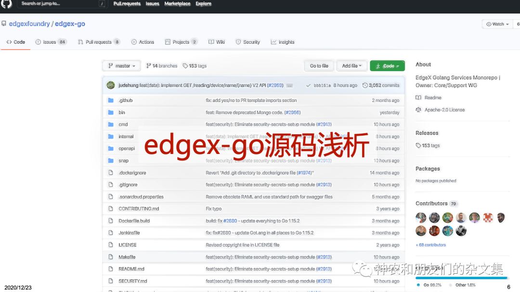The width and height of the screenshot is (520, 292).
Task: Open the cmd folder icon
Action: [x=111, y=124]
